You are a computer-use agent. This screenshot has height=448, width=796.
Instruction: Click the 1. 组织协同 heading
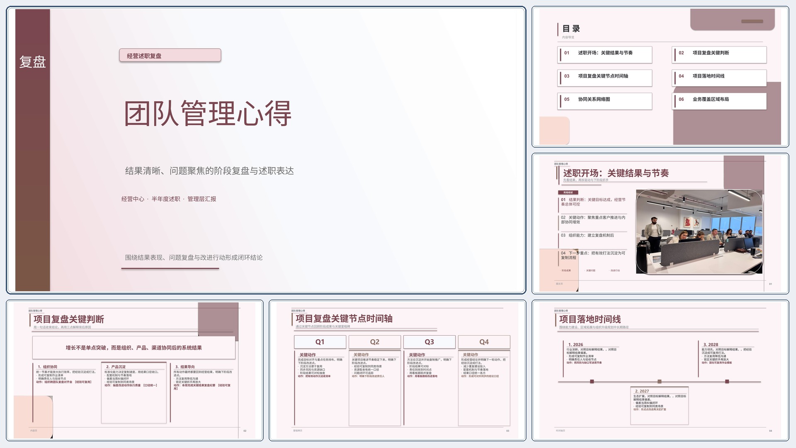47,367
